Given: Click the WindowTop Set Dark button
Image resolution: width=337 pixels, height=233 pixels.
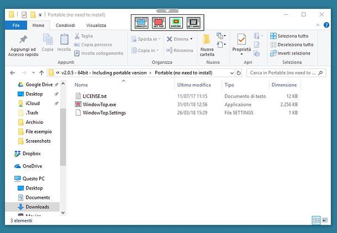Looking at the screenshot, I should pyautogui.click(x=193, y=23).
